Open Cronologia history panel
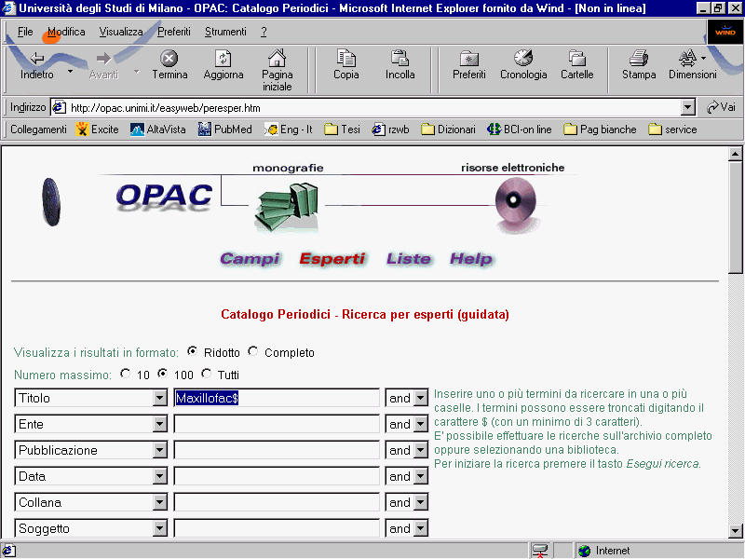Viewport: 745px width, 559px height. pyautogui.click(x=523, y=59)
